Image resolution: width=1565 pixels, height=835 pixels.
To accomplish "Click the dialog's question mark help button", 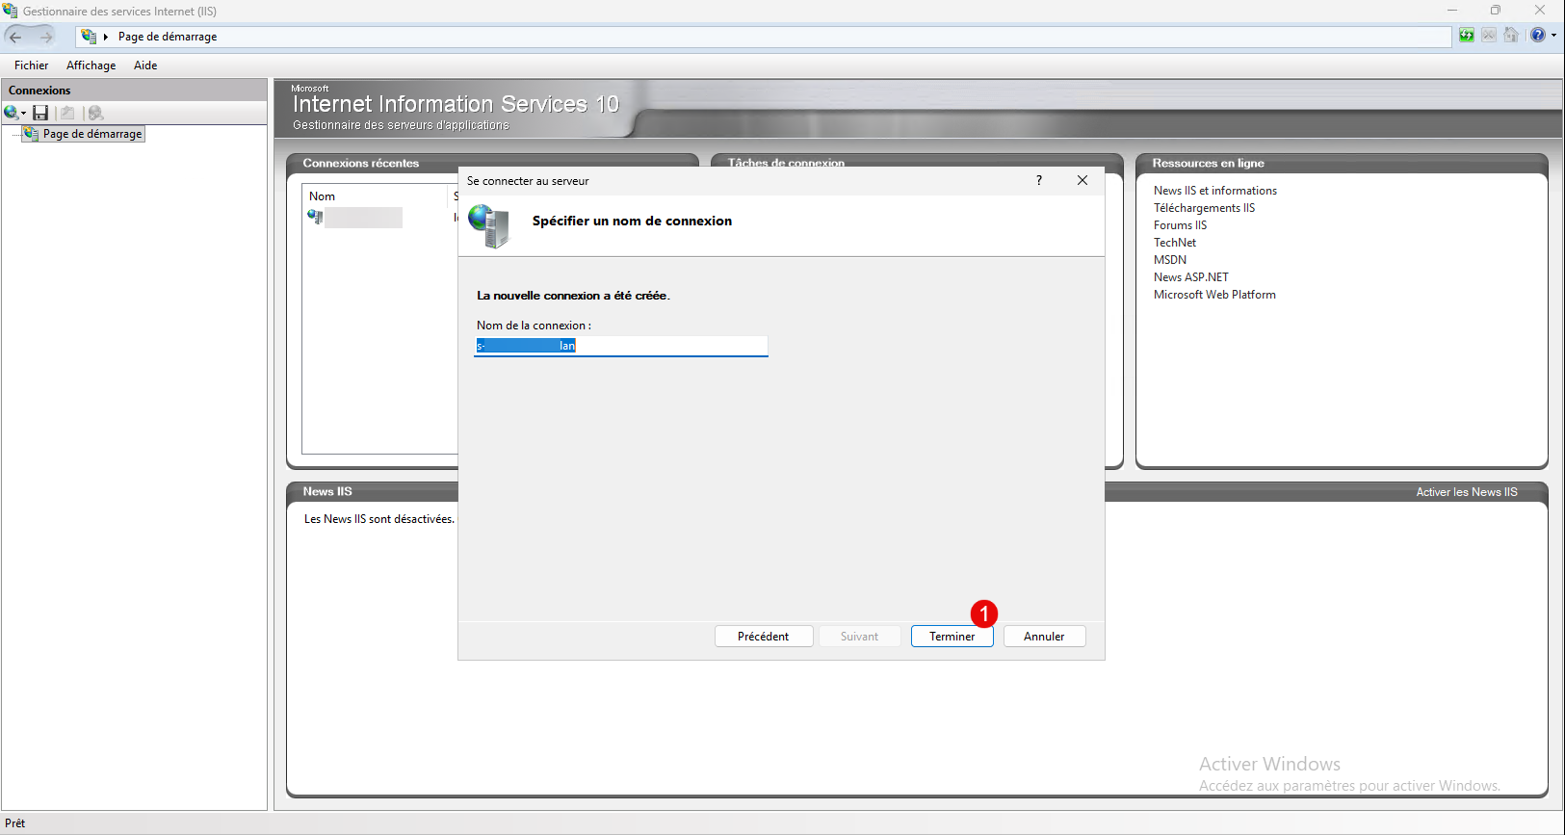I will [x=1038, y=180].
